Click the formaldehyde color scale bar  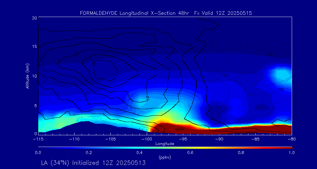165,148
